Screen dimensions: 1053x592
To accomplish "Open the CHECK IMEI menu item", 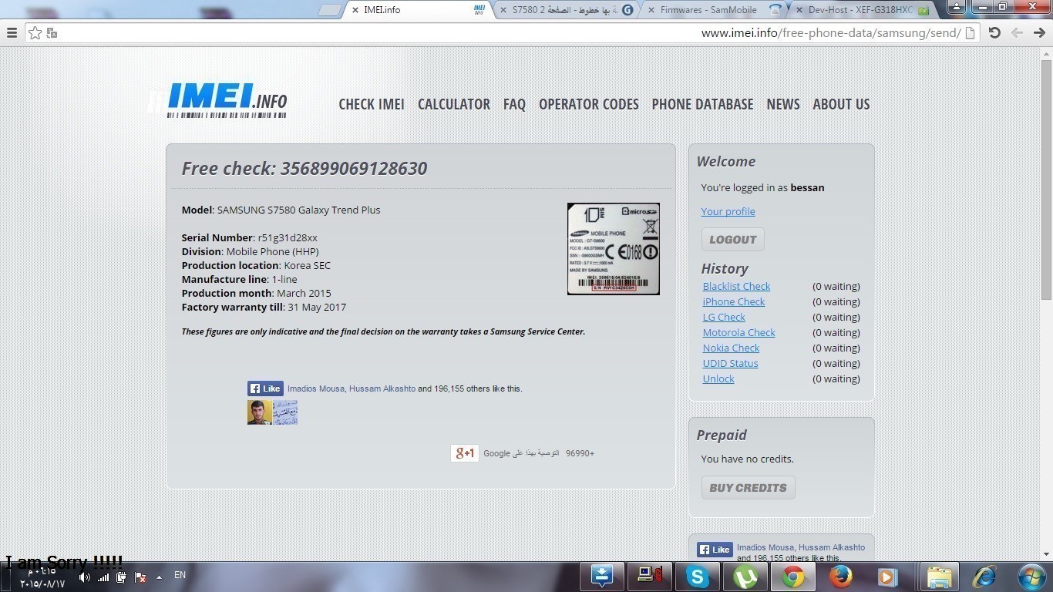I will [372, 104].
